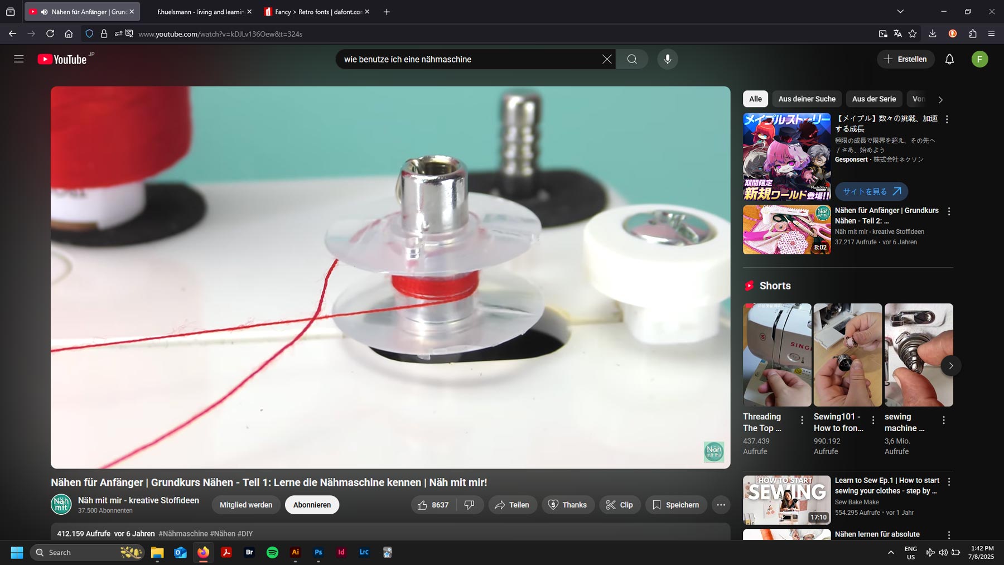This screenshot has width=1004, height=565.
Task: Save video using the Speichern button
Action: [676, 505]
